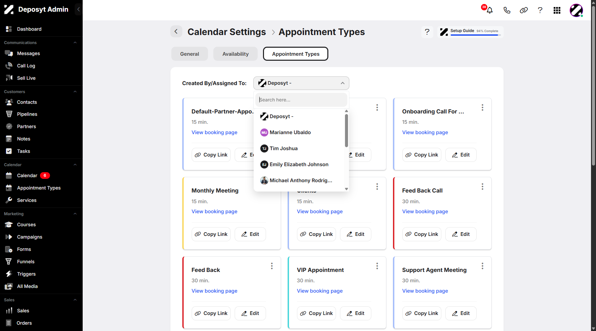
Task: Click Copy Link on Monthly Meeting card
Action: click(211, 234)
